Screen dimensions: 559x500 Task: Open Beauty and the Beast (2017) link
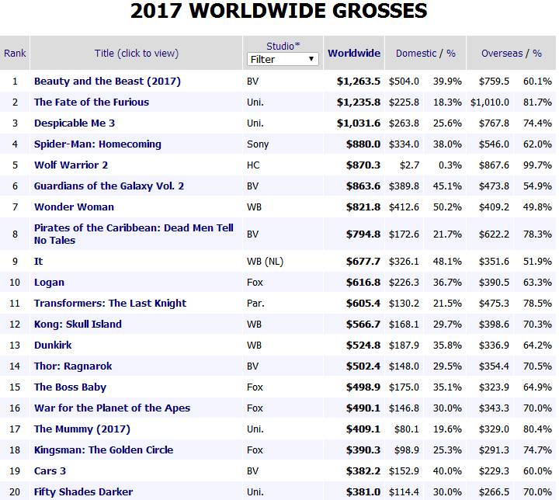107,81
